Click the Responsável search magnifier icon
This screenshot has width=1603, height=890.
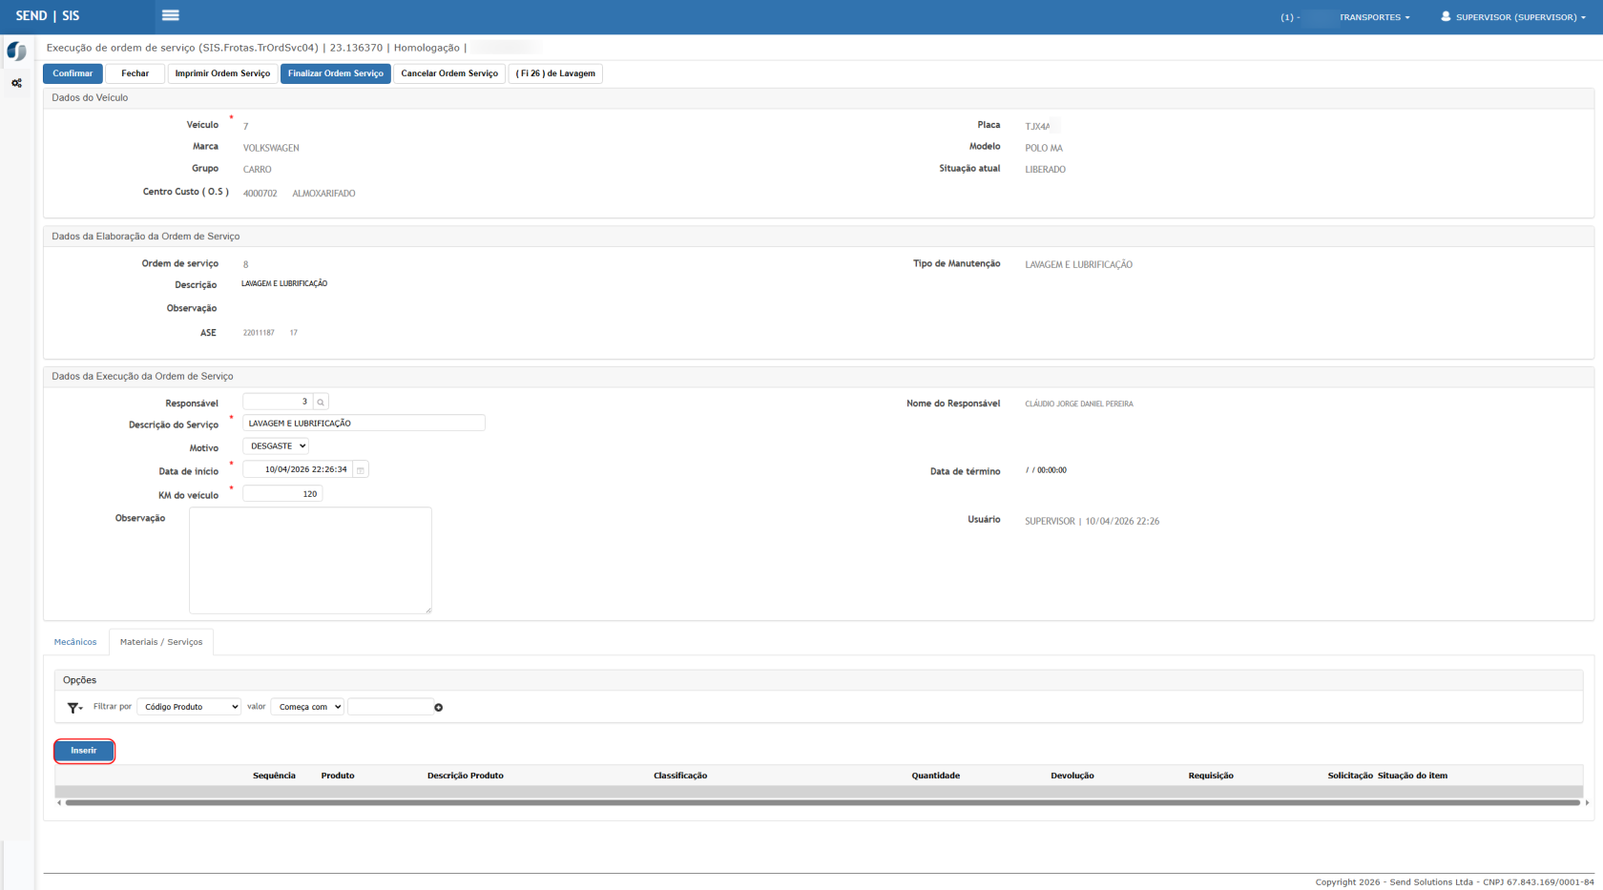coord(321,403)
